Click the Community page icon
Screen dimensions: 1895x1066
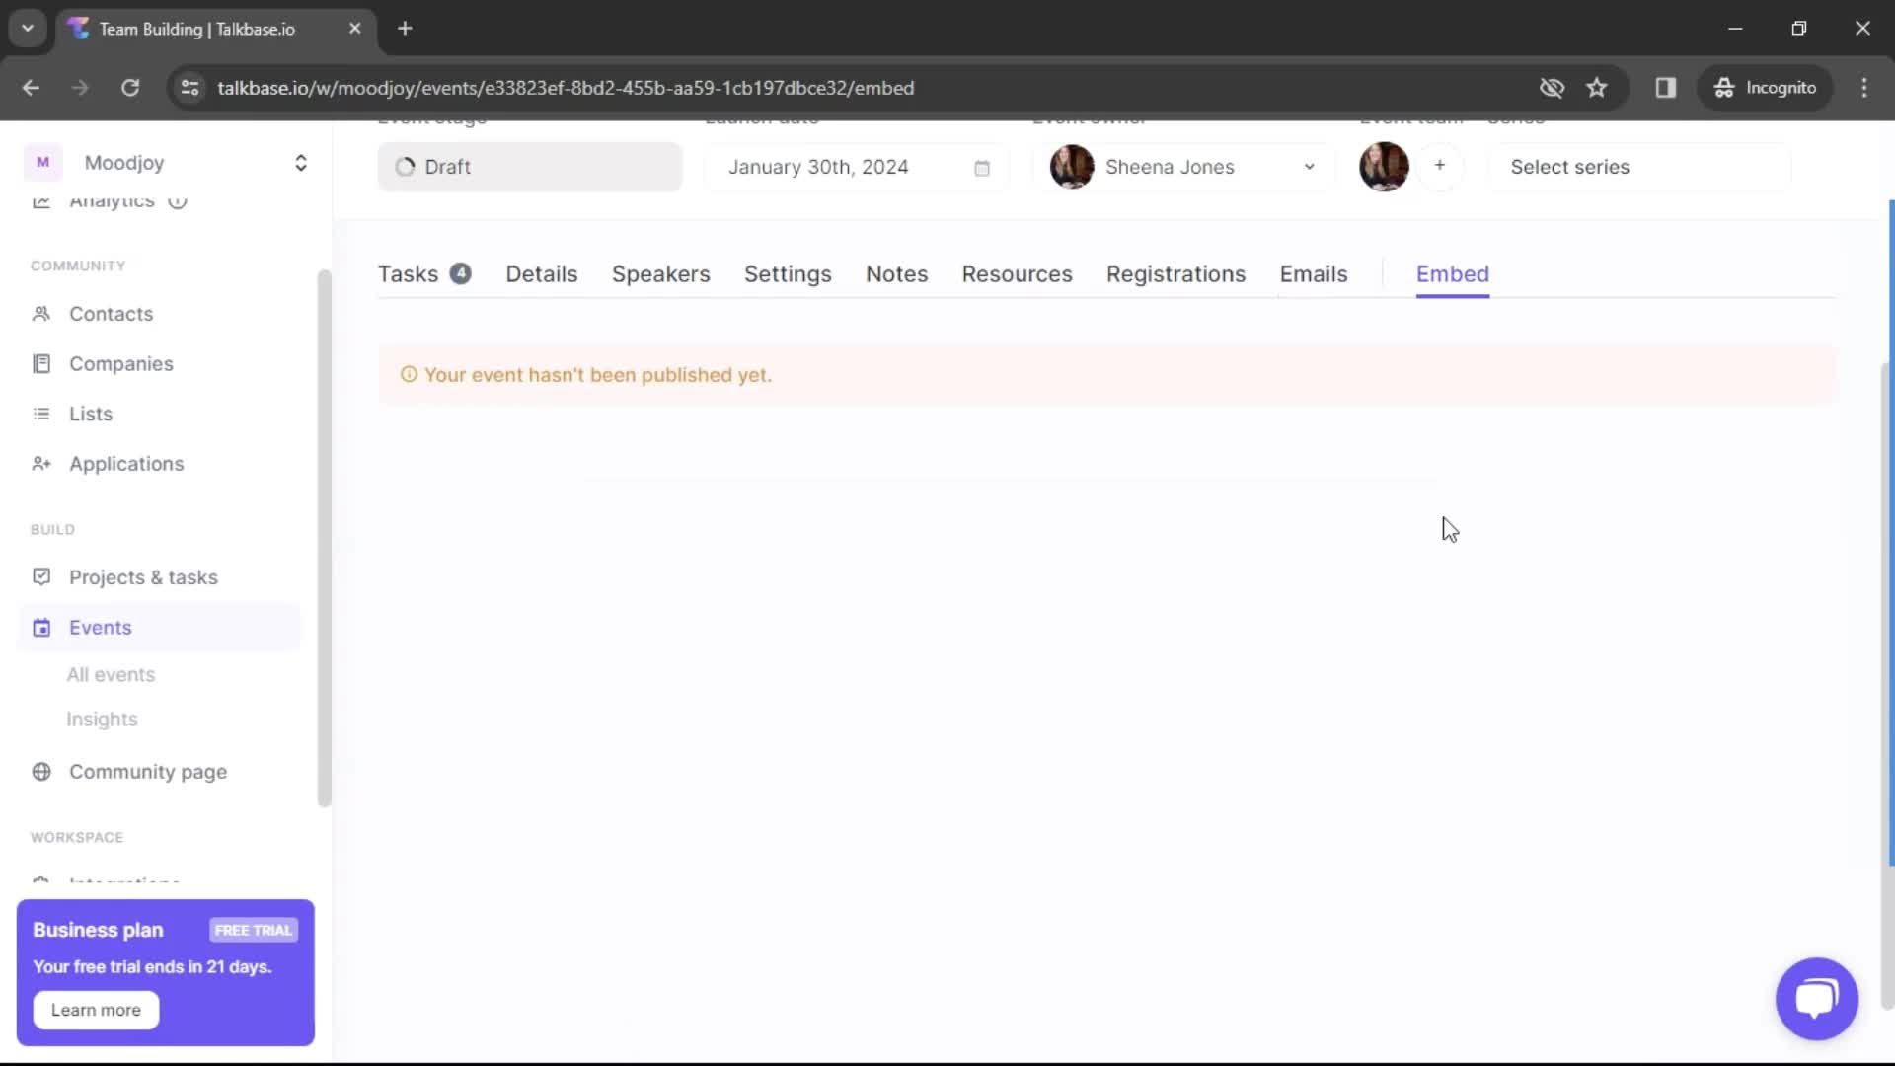tap(40, 772)
